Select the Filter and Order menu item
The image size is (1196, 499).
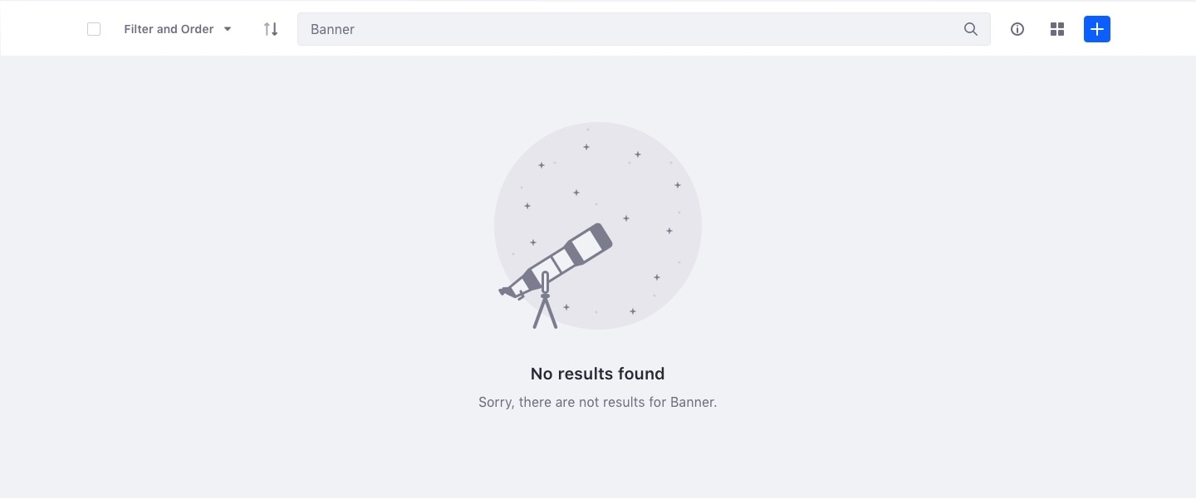pos(169,28)
